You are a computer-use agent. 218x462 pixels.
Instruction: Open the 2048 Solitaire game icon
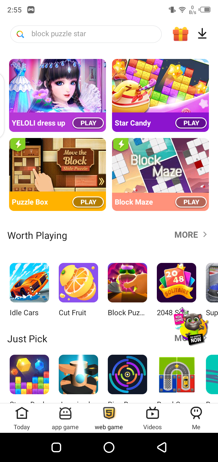pyautogui.click(x=177, y=283)
